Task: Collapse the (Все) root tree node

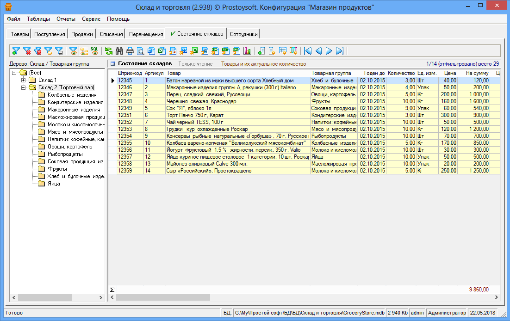Action: (14, 73)
